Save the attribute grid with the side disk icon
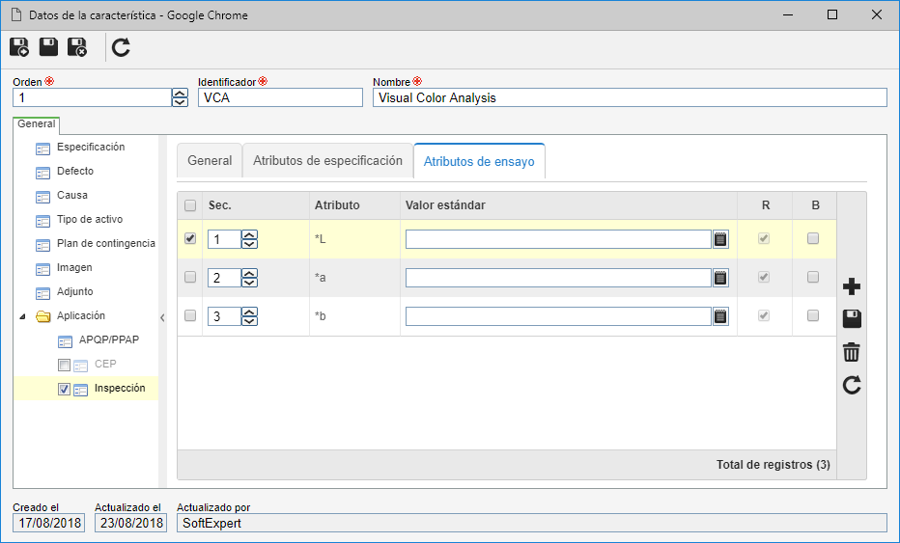The image size is (900, 543). 852,319
